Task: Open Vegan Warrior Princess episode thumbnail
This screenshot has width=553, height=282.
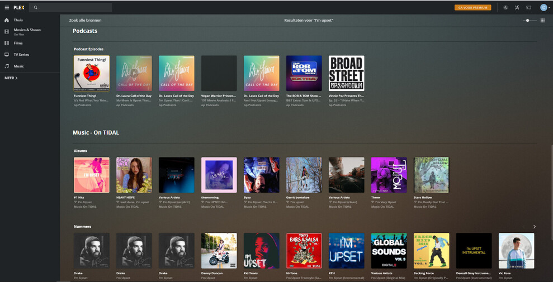Action: coord(219,73)
